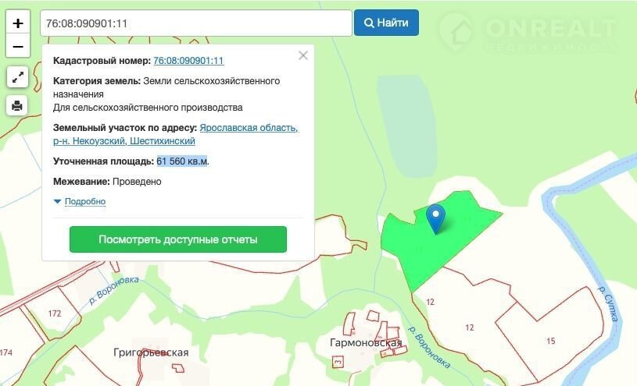Print the map using printer icon
The height and width of the screenshot is (386, 637).
click(18, 105)
